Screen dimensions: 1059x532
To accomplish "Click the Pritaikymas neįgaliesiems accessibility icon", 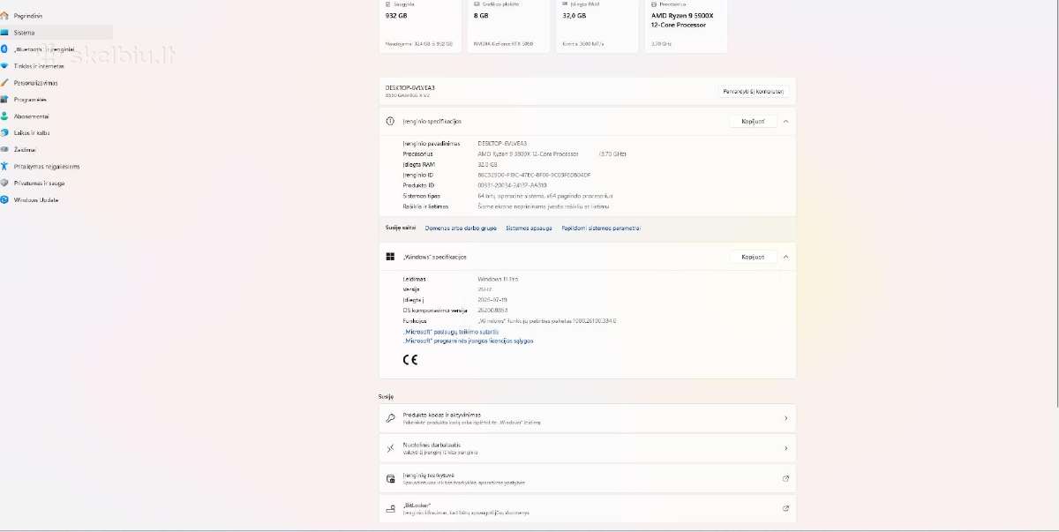I will pyautogui.click(x=4, y=167).
